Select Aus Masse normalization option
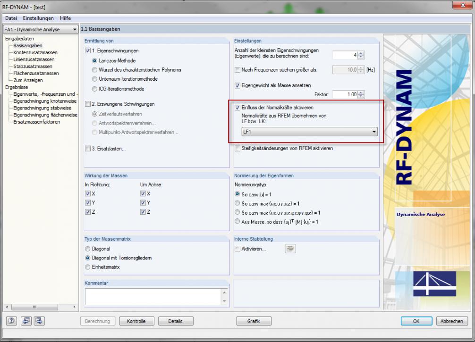This screenshot has height=342, width=475. 237,221
